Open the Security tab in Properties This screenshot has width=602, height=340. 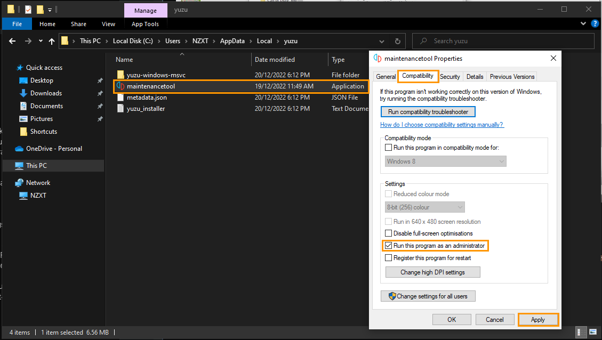(450, 77)
